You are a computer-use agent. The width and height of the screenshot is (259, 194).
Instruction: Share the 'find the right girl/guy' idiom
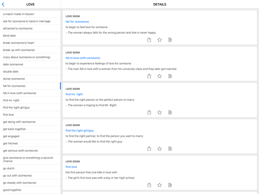pyautogui.click(x=149, y=149)
